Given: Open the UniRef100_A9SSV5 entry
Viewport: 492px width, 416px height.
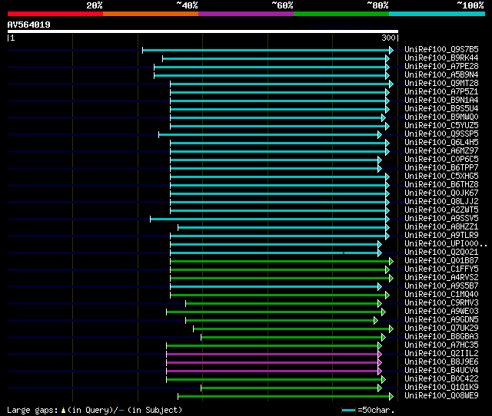Looking at the screenshot, I should [441, 218].
